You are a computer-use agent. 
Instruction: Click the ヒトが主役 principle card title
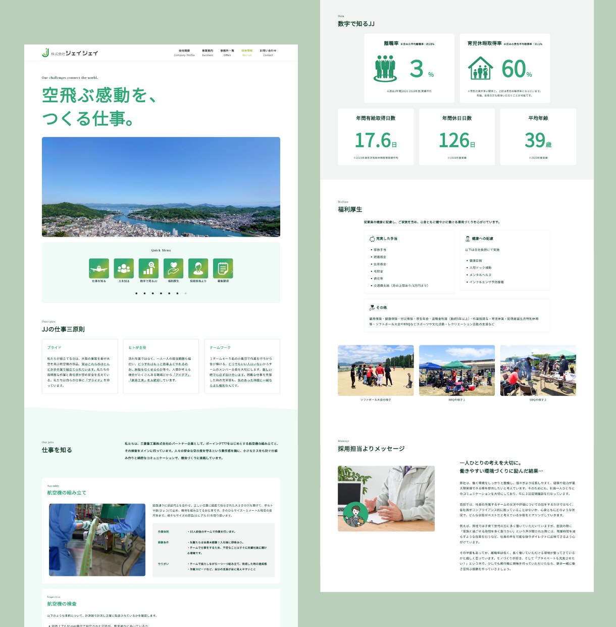pos(137,348)
